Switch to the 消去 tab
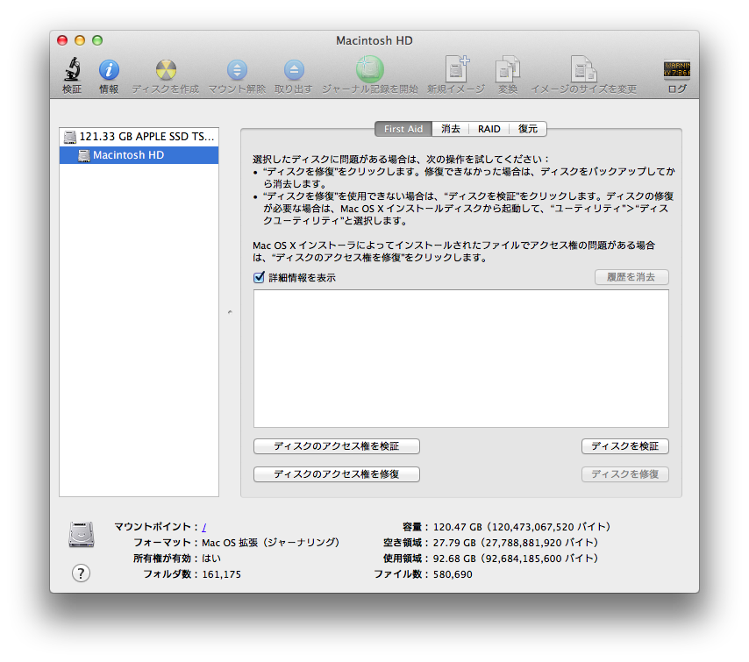 [451, 129]
